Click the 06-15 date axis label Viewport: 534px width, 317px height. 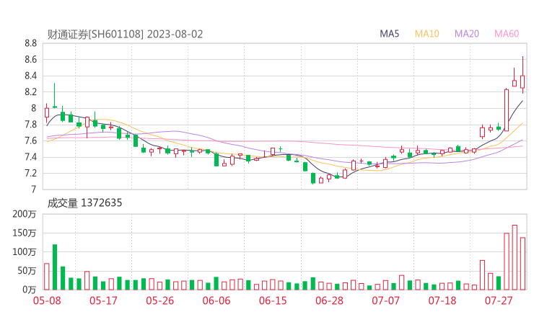[x=273, y=300]
